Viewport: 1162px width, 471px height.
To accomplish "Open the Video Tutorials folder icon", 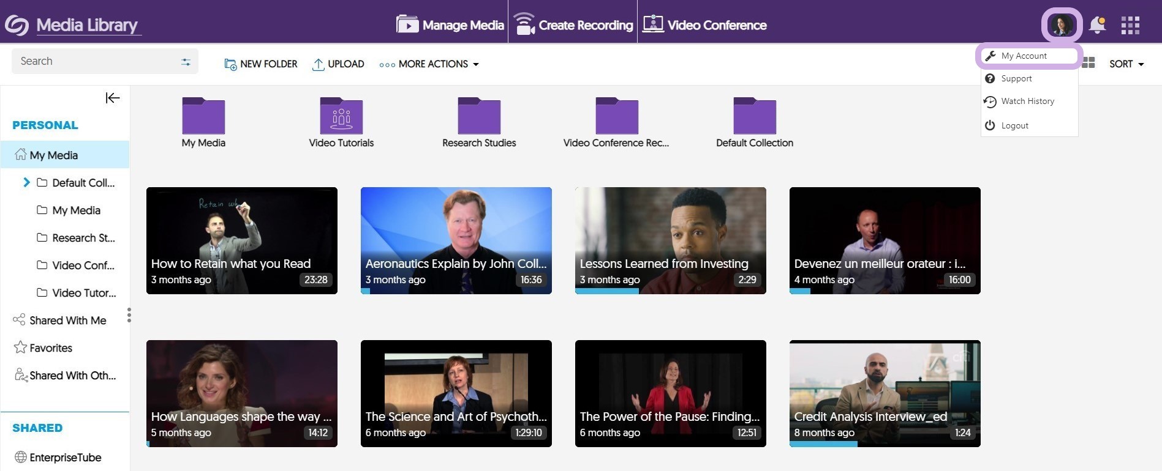I will click(341, 116).
